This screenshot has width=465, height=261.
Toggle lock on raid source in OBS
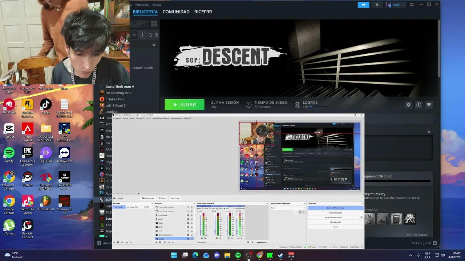(192, 227)
